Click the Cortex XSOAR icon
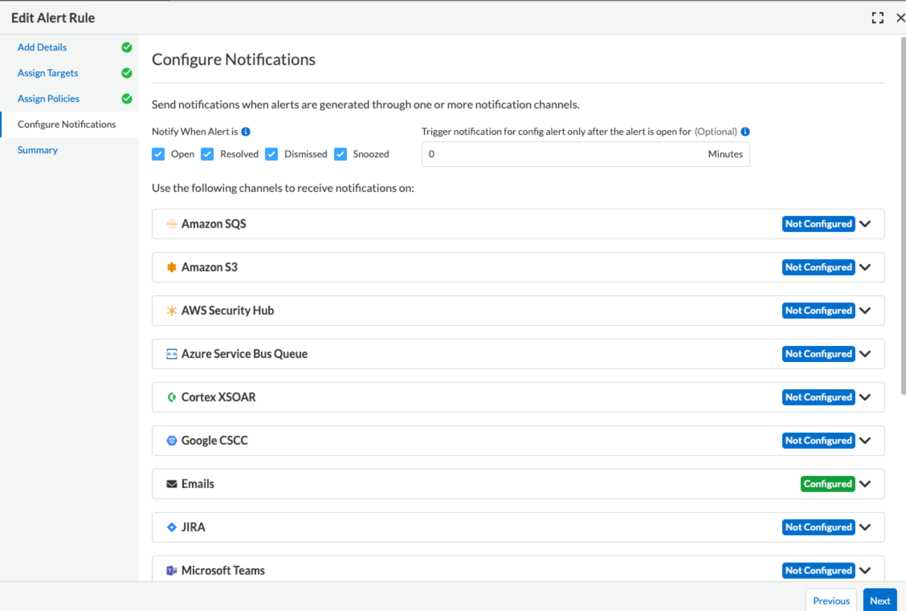This screenshot has height=611, width=906. pos(172,397)
